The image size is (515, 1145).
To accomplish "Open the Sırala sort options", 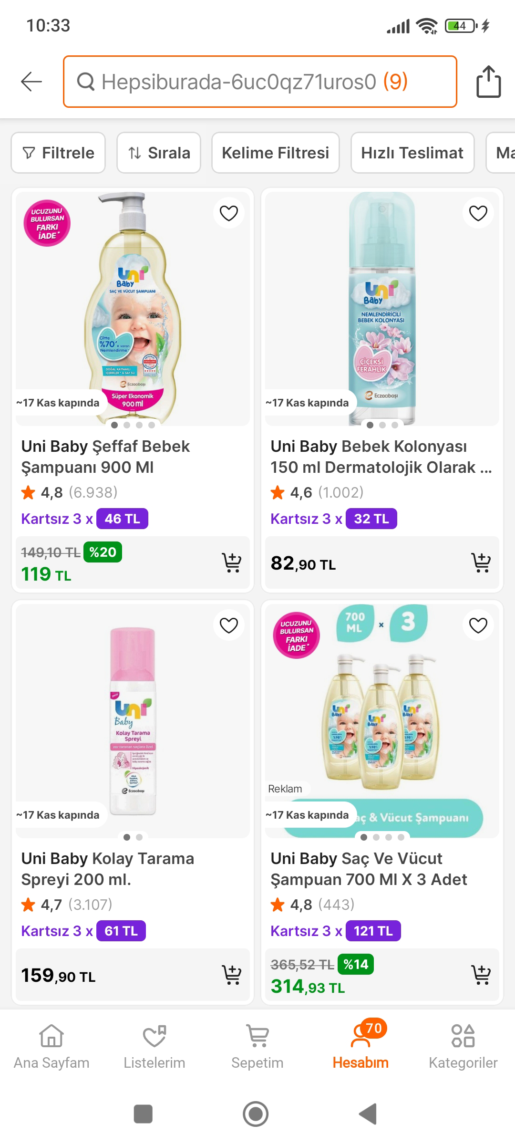I will [159, 153].
